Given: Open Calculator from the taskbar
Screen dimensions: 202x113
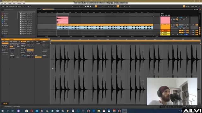Looking at the screenshot, I should pos(73,111).
